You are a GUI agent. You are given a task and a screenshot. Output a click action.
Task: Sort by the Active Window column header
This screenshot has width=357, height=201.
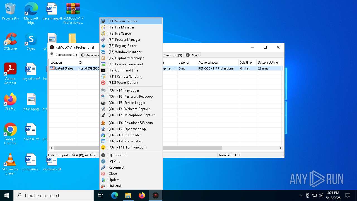(x=218, y=63)
